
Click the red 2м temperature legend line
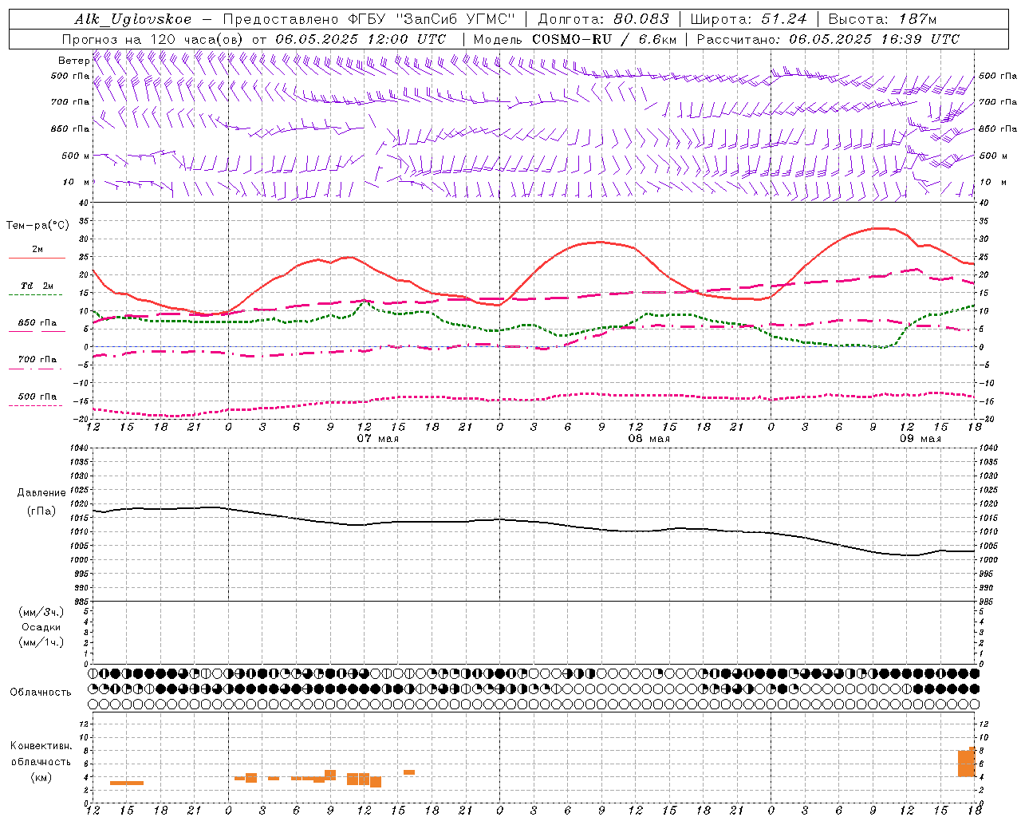pos(37,259)
